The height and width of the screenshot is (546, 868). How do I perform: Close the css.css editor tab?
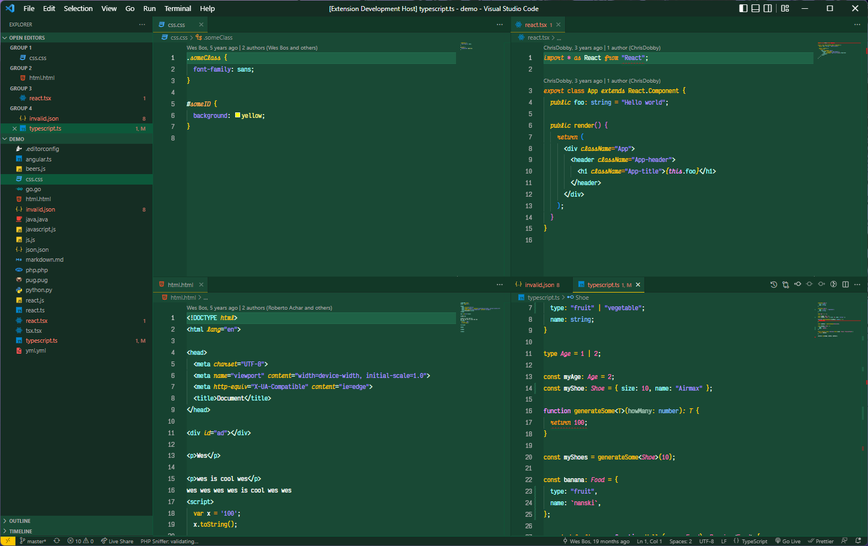pos(201,25)
